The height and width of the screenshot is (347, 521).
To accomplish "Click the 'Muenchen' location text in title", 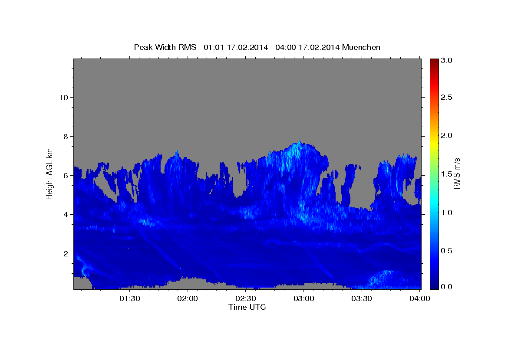I will [361, 47].
